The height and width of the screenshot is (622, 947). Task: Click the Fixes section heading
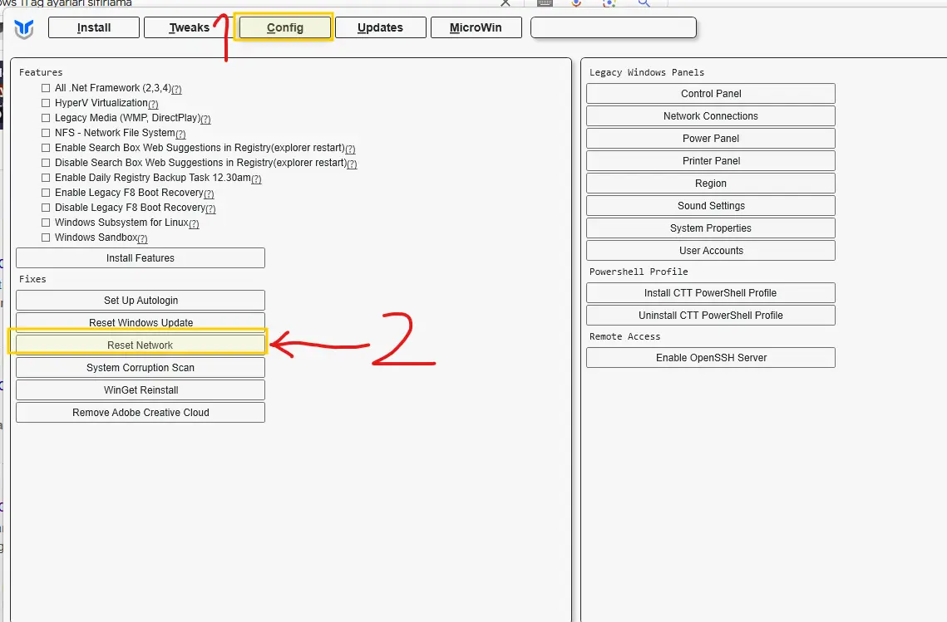coord(32,279)
